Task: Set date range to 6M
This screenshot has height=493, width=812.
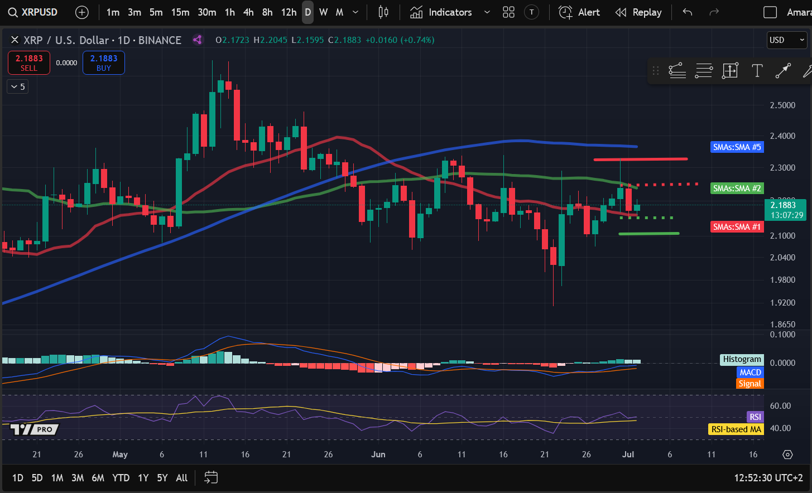Action: [x=98, y=478]
